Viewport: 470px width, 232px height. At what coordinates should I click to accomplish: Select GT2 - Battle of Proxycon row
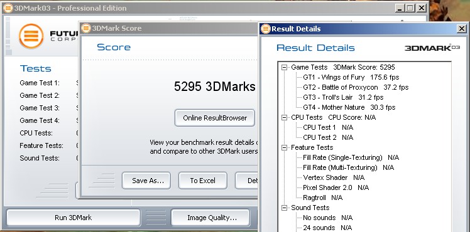[356, 87]
